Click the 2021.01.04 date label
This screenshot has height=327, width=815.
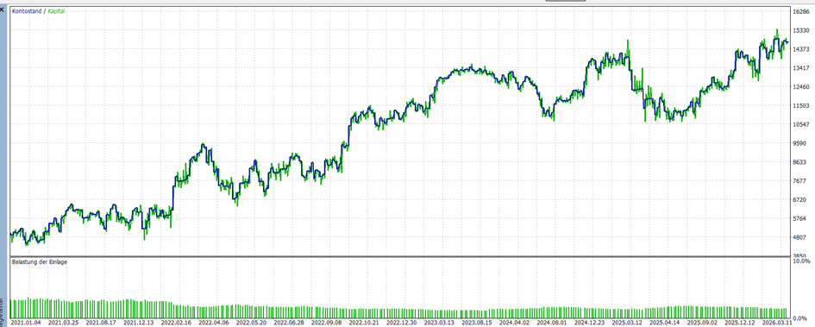pyautogui.click(x=26, y=323)
